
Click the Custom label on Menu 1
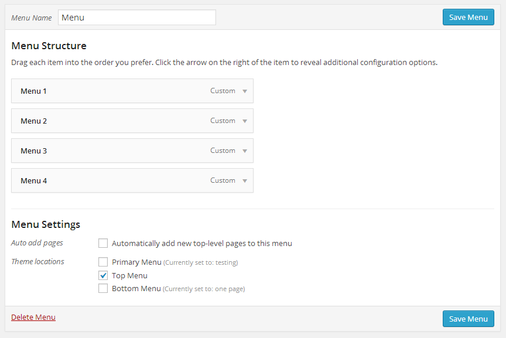(x=223, y=91)
